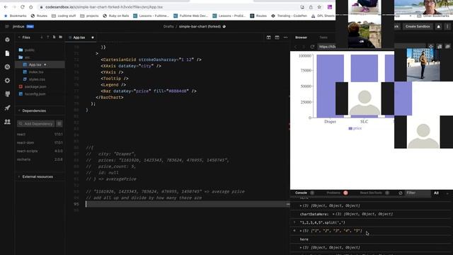This screenshot has height=255, width=453.
Task: Click the recharts dependency entry
Action: coord(40,159)
